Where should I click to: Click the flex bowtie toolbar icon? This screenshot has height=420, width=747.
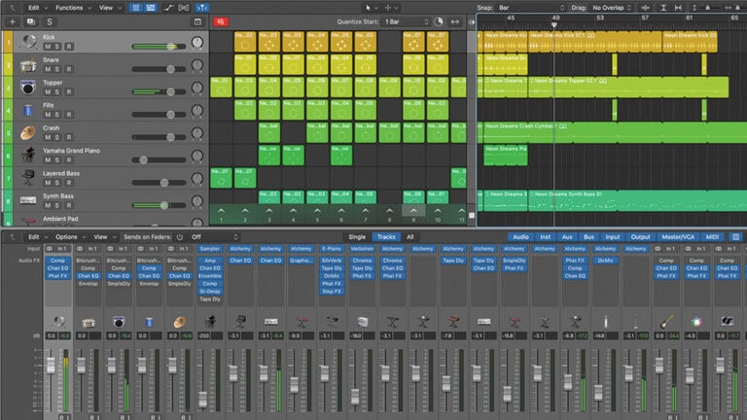click(184, 8)
